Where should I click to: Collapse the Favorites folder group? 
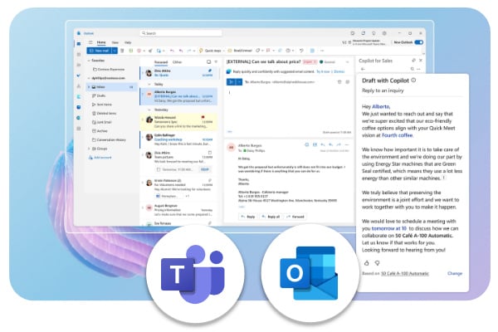(x=89, y=61)
